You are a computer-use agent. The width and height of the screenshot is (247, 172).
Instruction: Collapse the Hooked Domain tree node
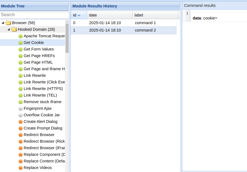coord(9,29)
